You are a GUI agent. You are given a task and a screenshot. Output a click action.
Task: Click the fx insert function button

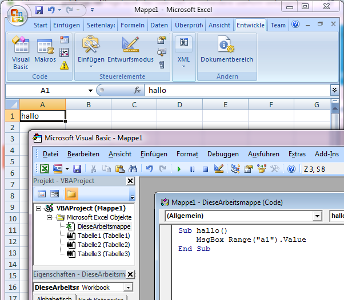tap(137, 90)
